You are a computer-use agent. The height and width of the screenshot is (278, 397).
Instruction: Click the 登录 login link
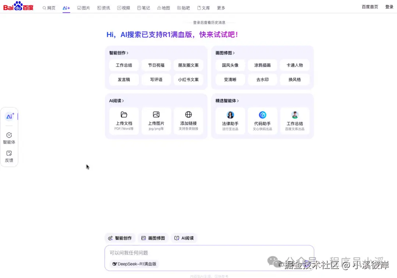click(389, 7)
